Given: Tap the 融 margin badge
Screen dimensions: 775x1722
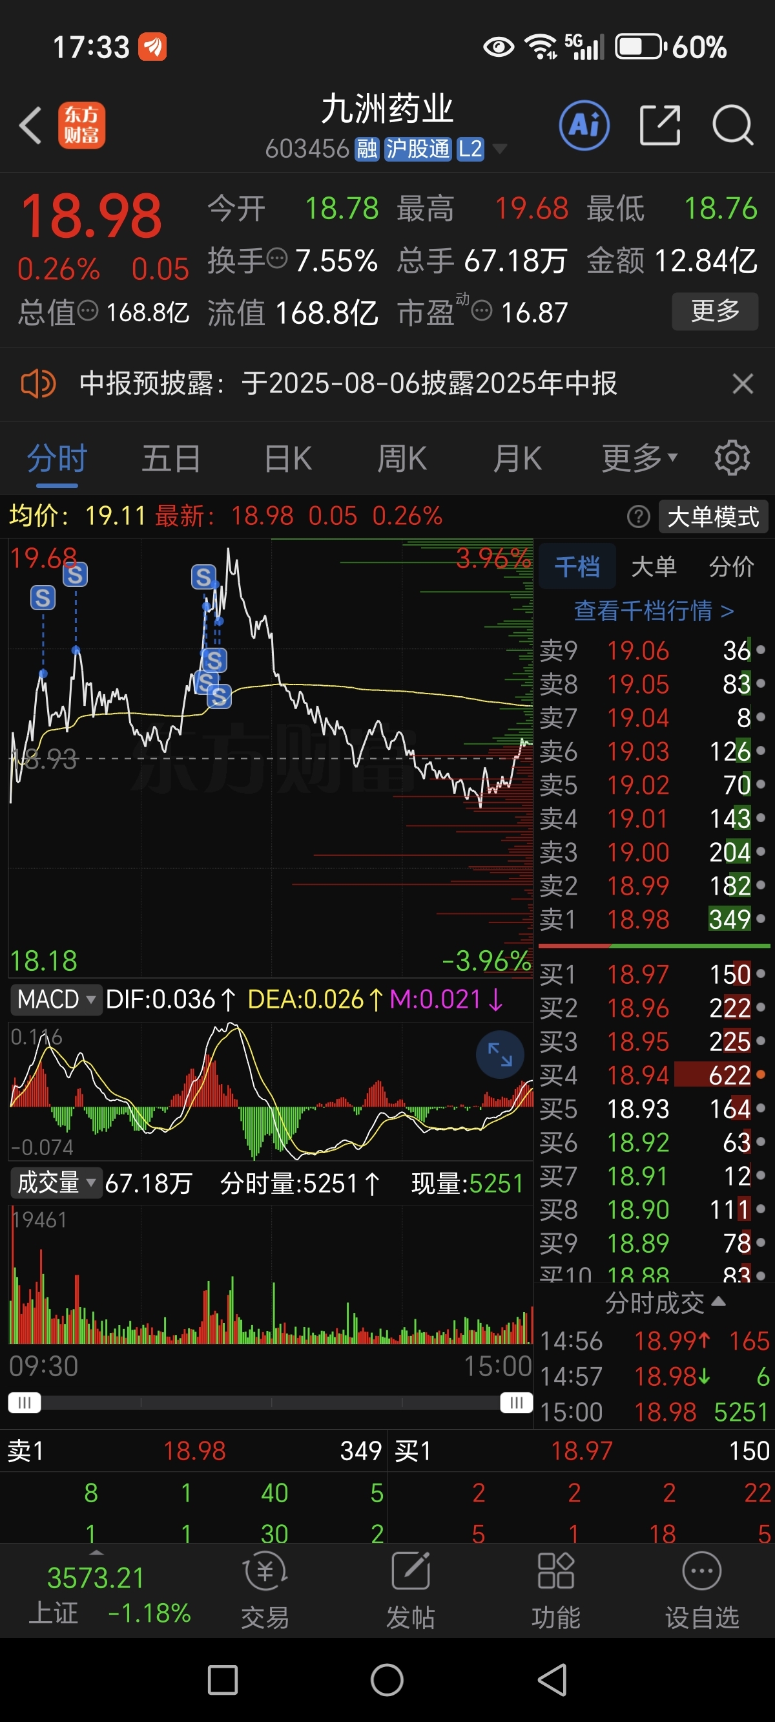Looking at the screenshot, I should (x=367, y=149).
